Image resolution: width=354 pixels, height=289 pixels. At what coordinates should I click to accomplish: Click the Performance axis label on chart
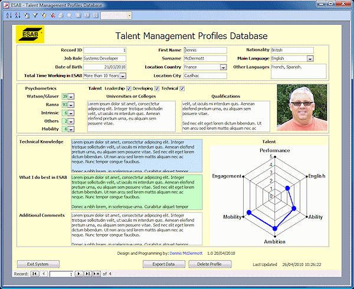click(275, 150)
